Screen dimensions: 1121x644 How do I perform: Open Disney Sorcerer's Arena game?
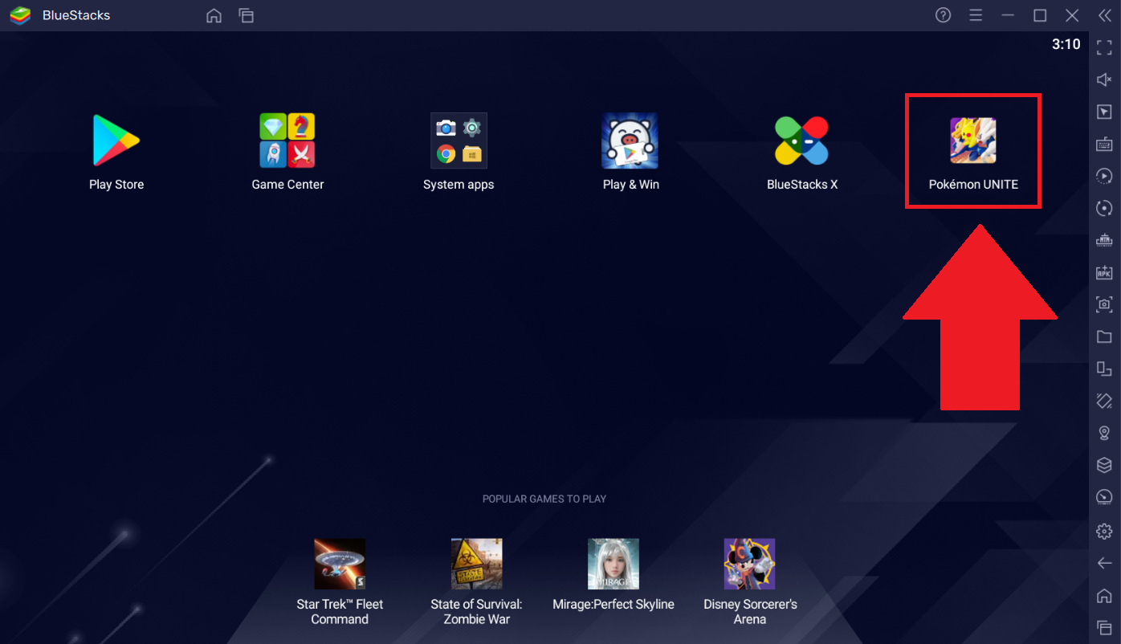pos(750,564)
